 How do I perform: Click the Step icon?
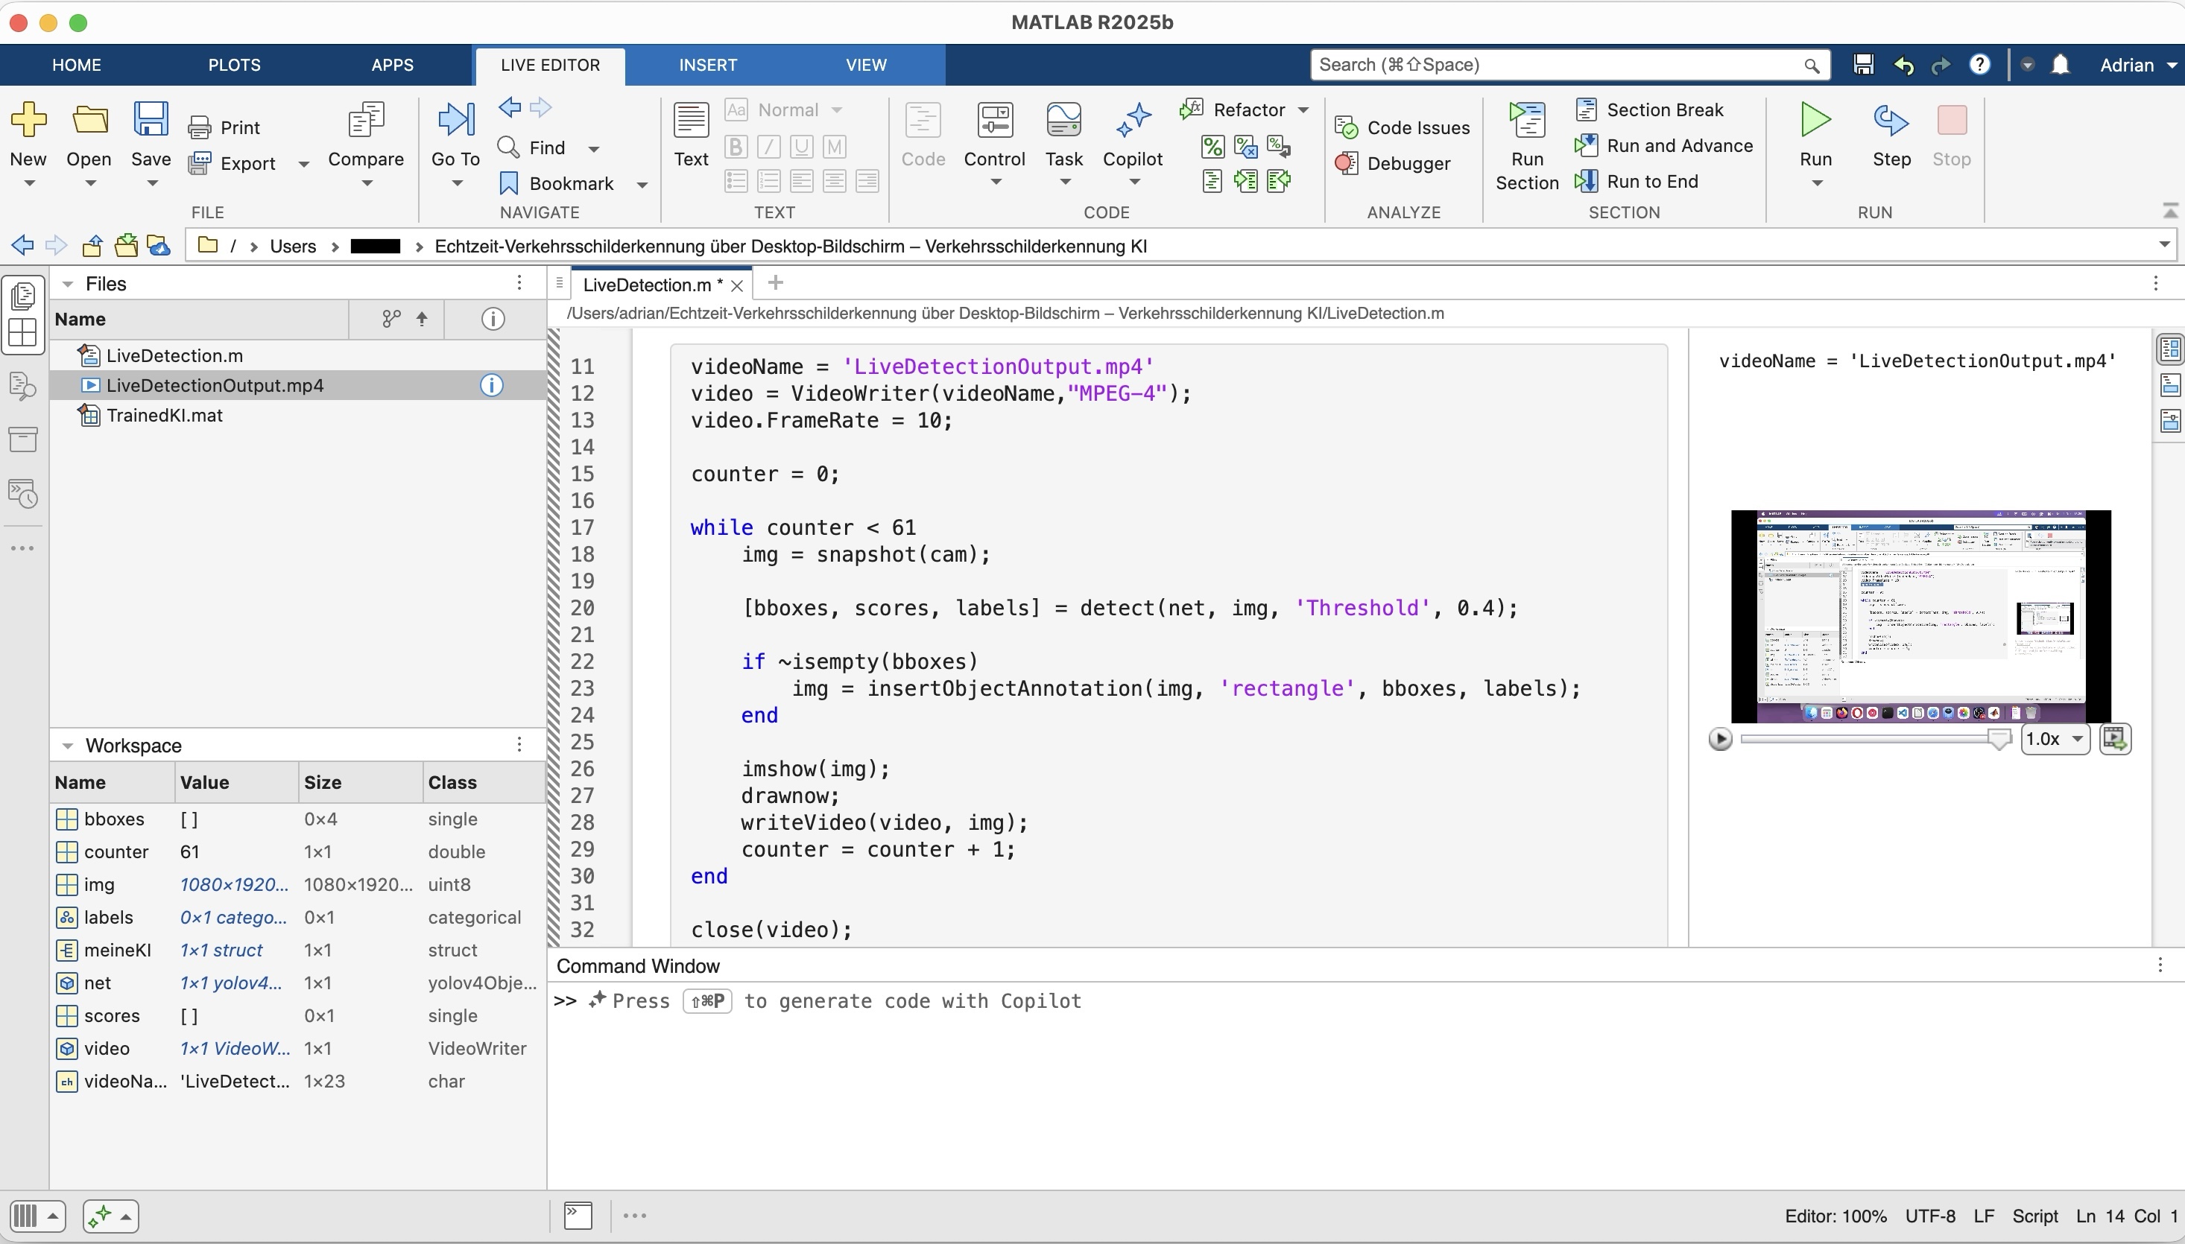[1890, 121]
